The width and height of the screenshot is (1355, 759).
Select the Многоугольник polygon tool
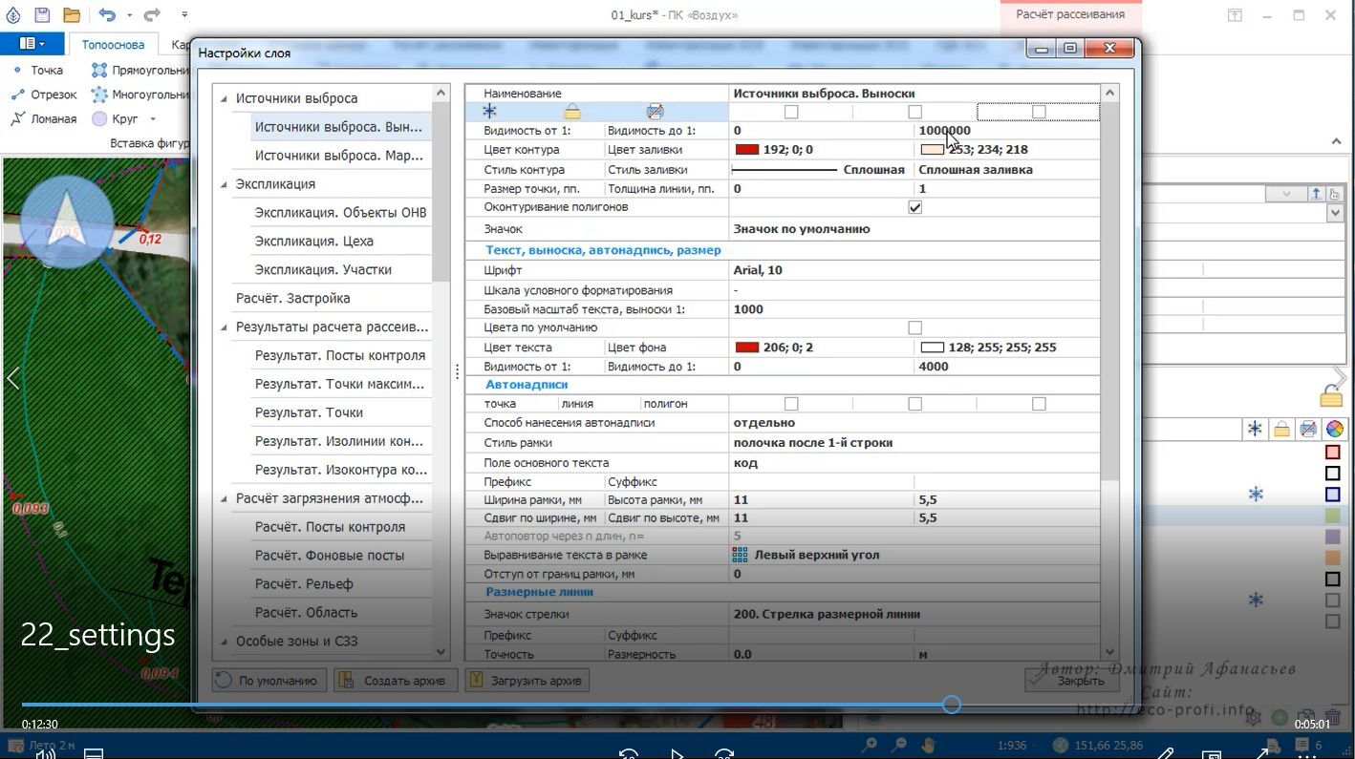[140, 95]
